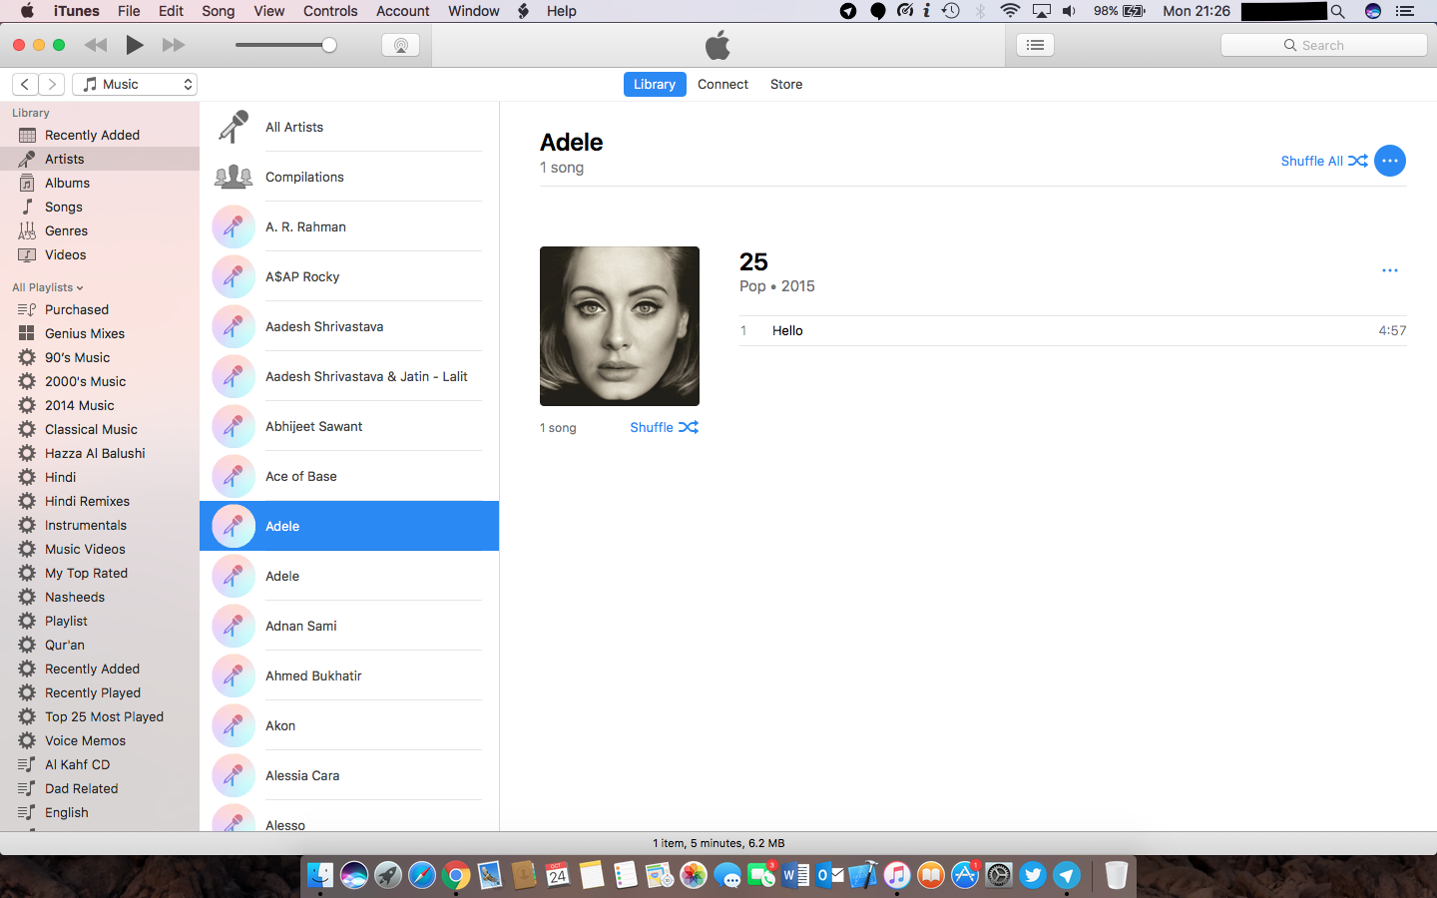Switch to the Store tab
The height and width of the screenshot is (898, 1437).
click(x=786, y=85)
